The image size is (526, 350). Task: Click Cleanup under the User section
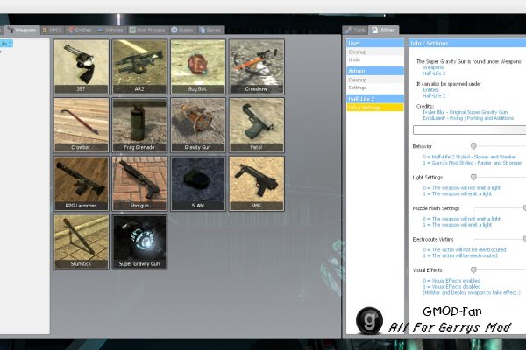coord(375,52)
